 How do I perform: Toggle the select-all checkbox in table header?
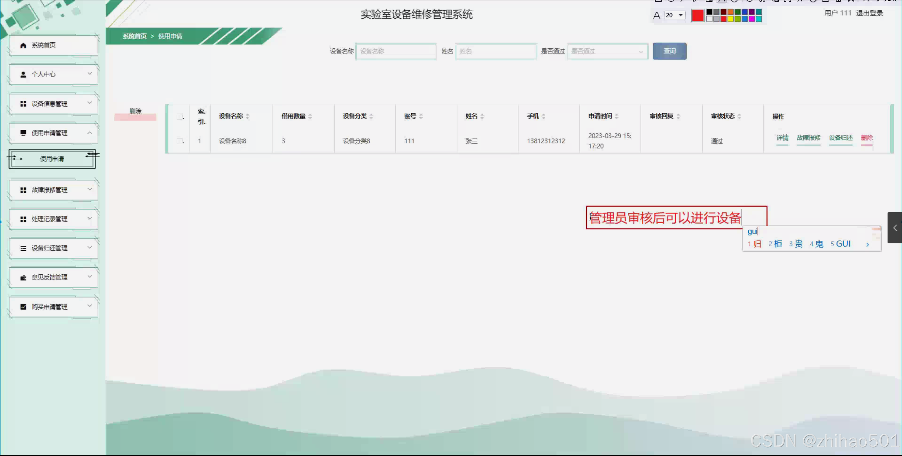click(180, 116)
